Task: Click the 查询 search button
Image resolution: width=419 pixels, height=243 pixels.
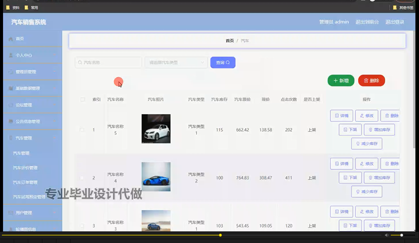Action: pos(223,62)
